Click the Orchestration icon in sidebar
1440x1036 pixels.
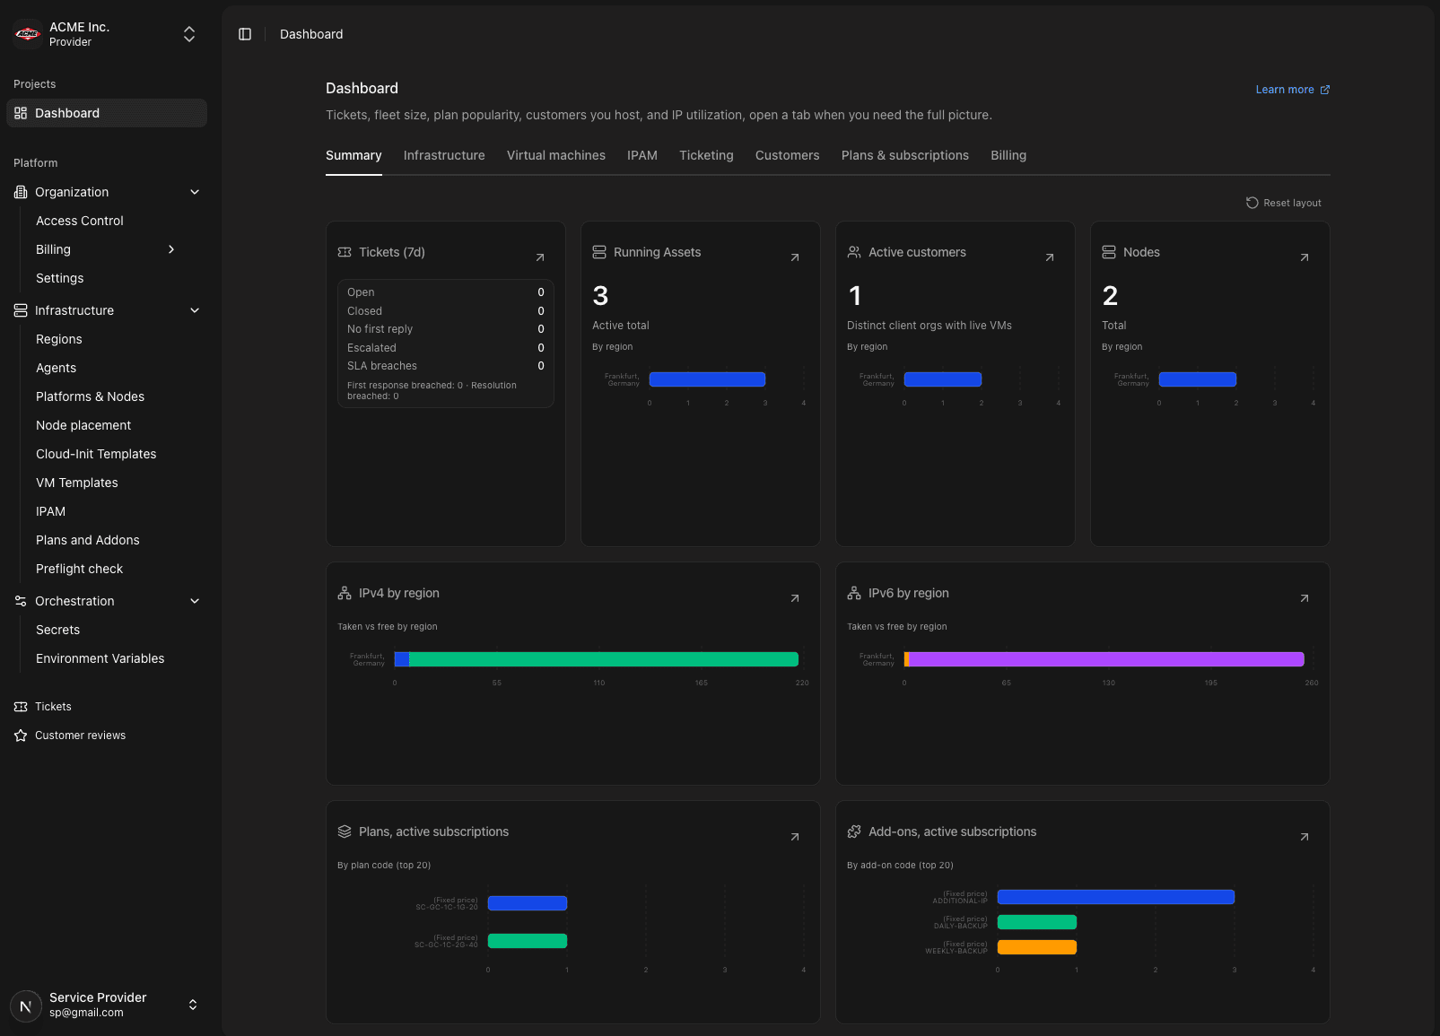click(x=21, y=601)
